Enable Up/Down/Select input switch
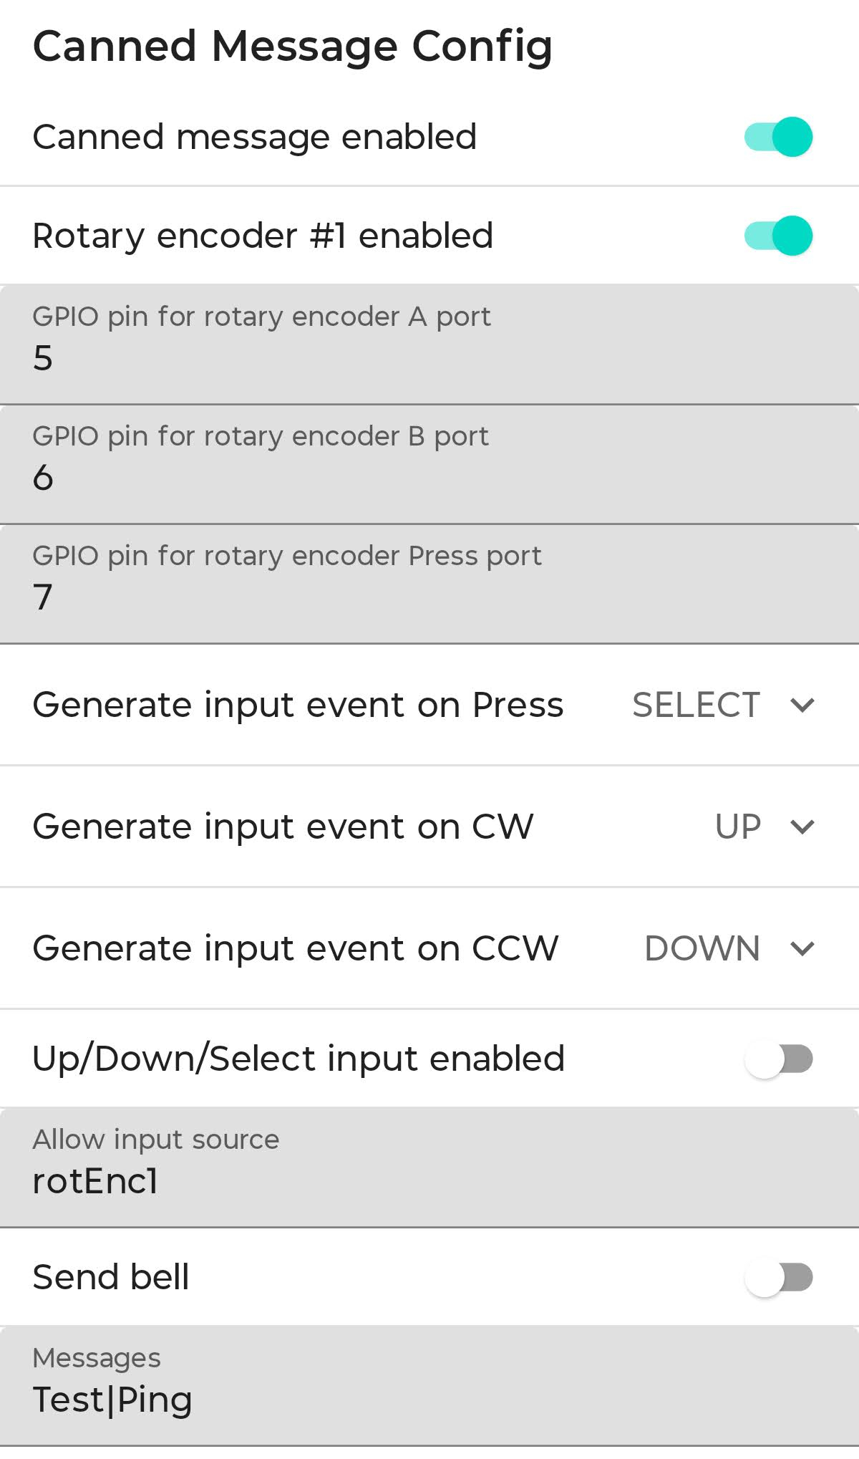 778,1059
